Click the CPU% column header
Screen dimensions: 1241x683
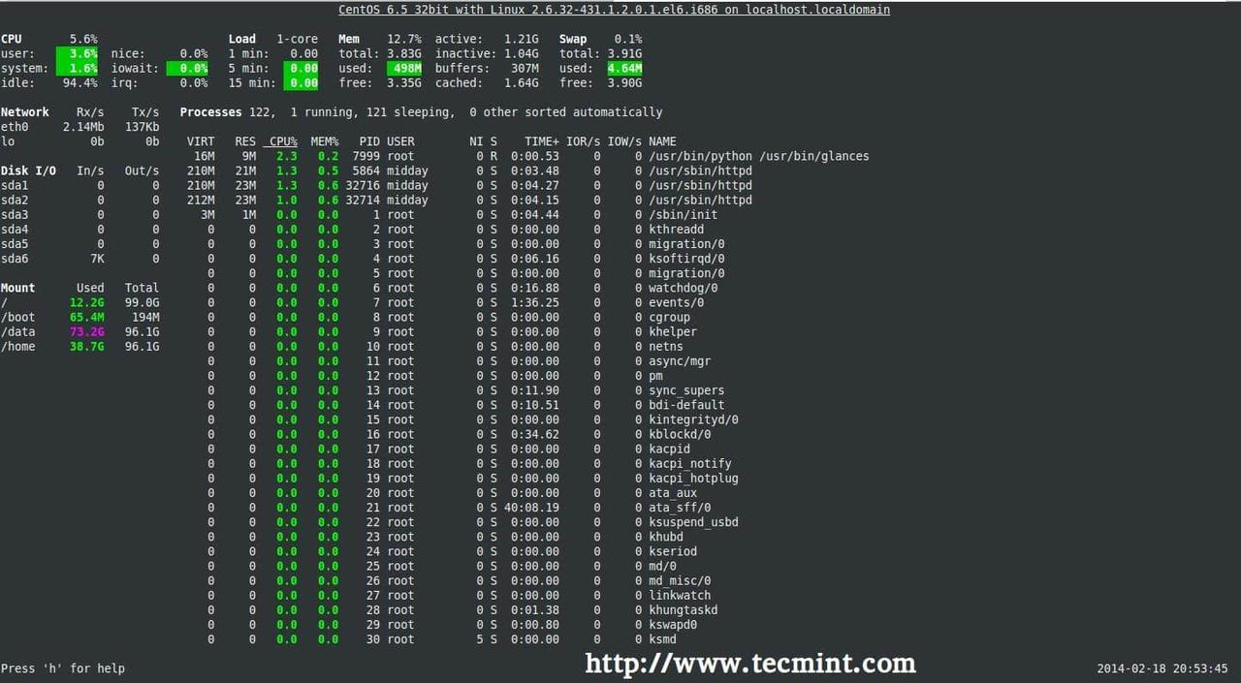283,141
